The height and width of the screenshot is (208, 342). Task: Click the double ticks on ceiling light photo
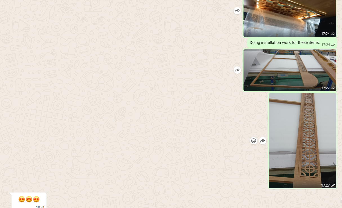tap(333, 34)
